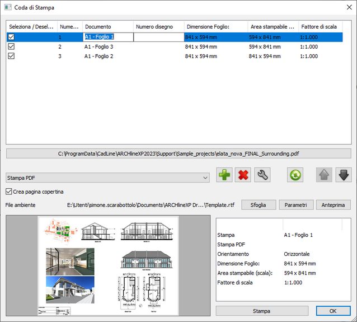Click Orizzontale orientation value in info panel
Image resolution: width=357 pixels, height=322 pixels.
[x=297, y=254]
